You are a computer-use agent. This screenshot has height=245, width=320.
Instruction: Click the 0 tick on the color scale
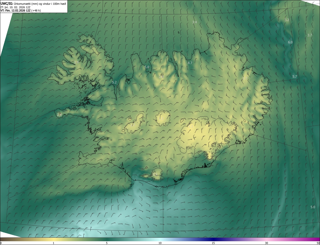click(x=1, y=243)
